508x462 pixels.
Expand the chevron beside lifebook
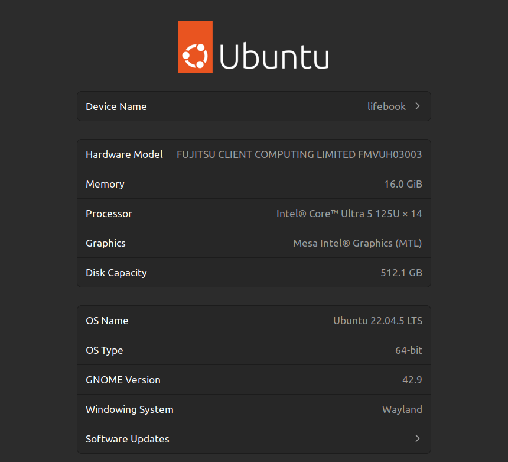(x=418, y=106)
